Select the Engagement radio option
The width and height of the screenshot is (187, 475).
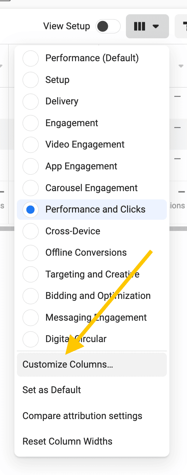pyautogui.click(x=31, y=123)
